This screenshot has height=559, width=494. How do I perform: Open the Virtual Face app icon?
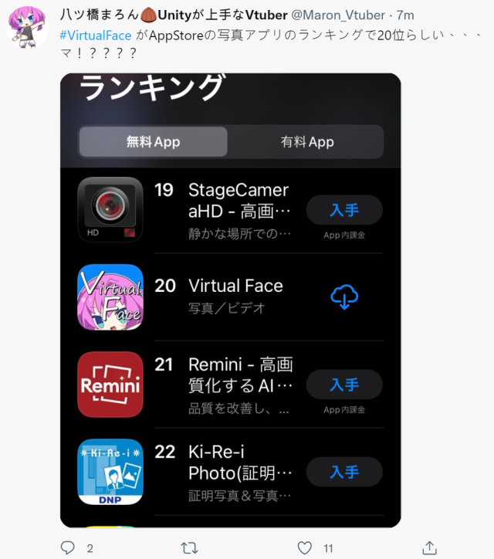pos(110,297)
